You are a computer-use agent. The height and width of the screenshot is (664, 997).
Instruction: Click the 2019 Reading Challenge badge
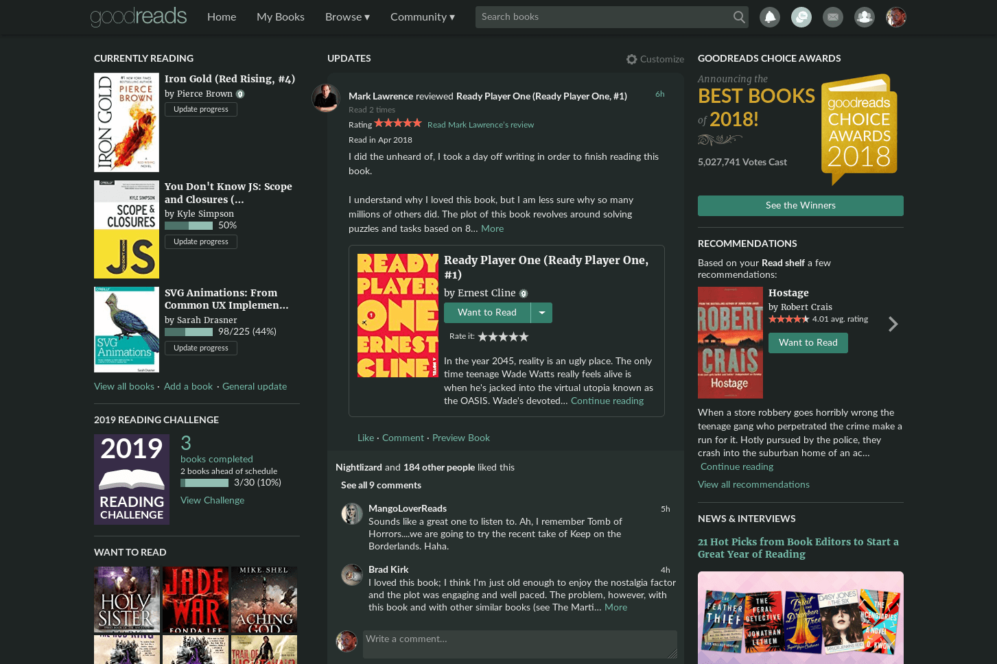tap(132, 479)
